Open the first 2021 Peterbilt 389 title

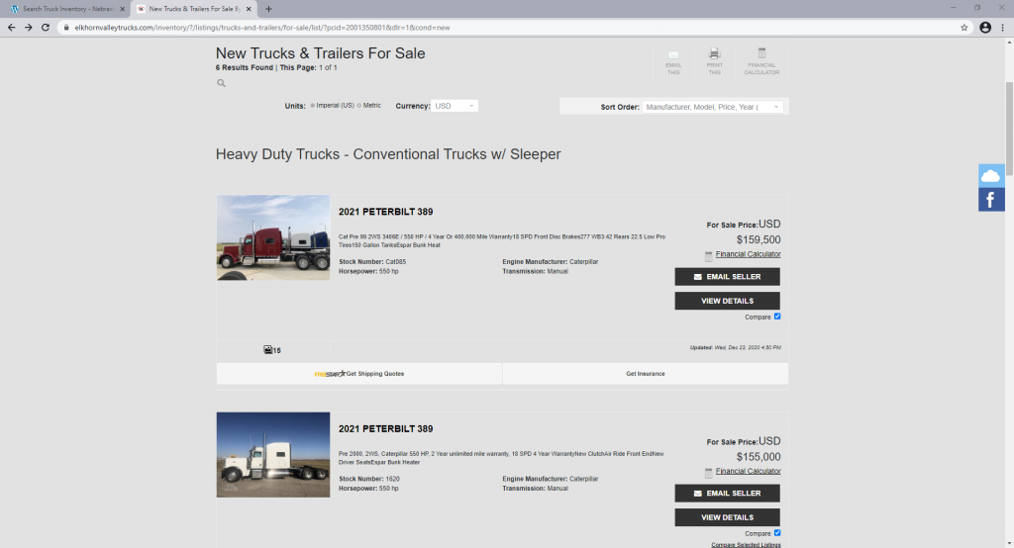pyautogui.click(x=385, y=212)
